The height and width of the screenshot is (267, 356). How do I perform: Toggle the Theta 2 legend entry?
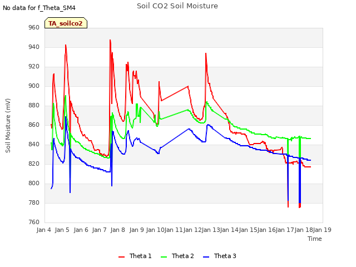(x=177, y=256)
